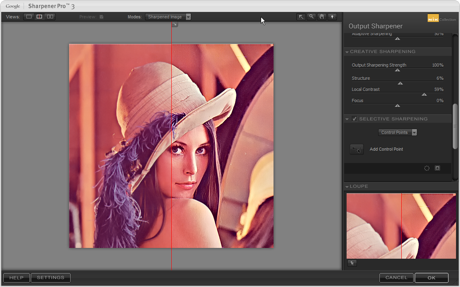
Task: Click the right panel vertical scrollbar
Action: click(455, 126)
